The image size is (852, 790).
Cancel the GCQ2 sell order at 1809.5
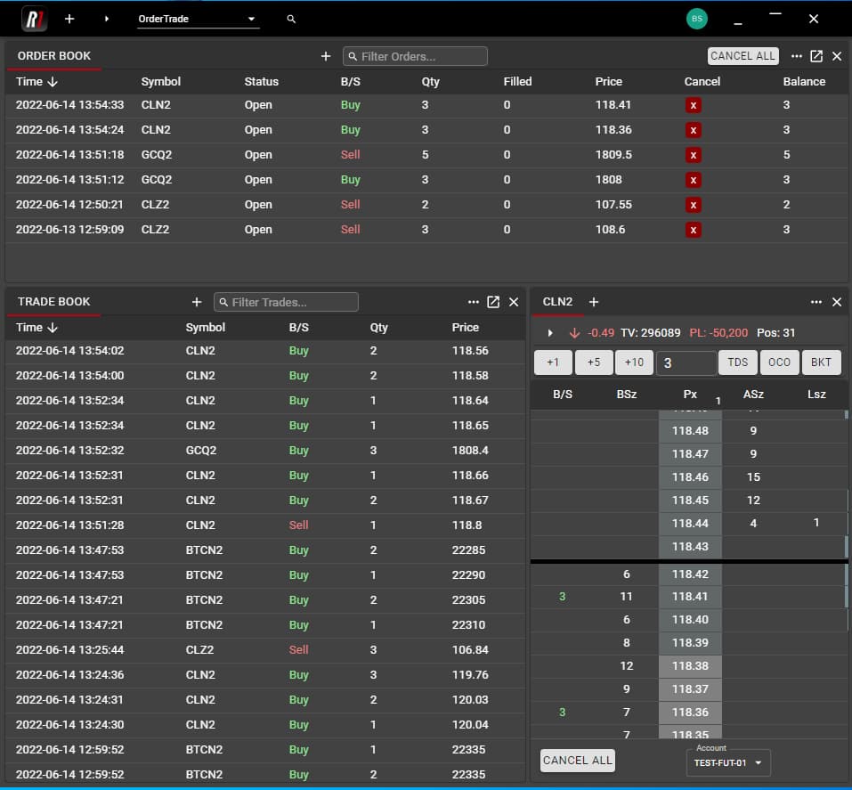pos(693,156)
